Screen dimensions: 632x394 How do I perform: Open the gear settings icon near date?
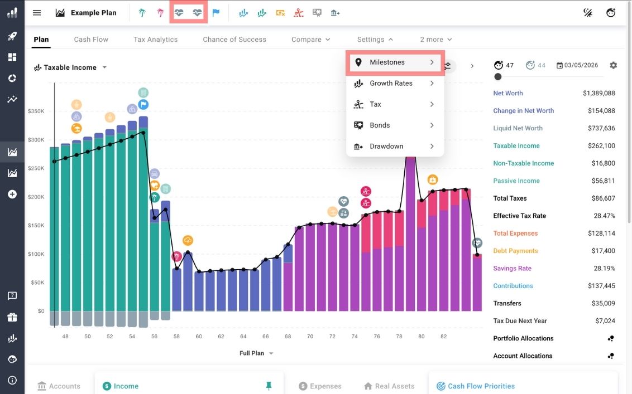pos(614,65)
